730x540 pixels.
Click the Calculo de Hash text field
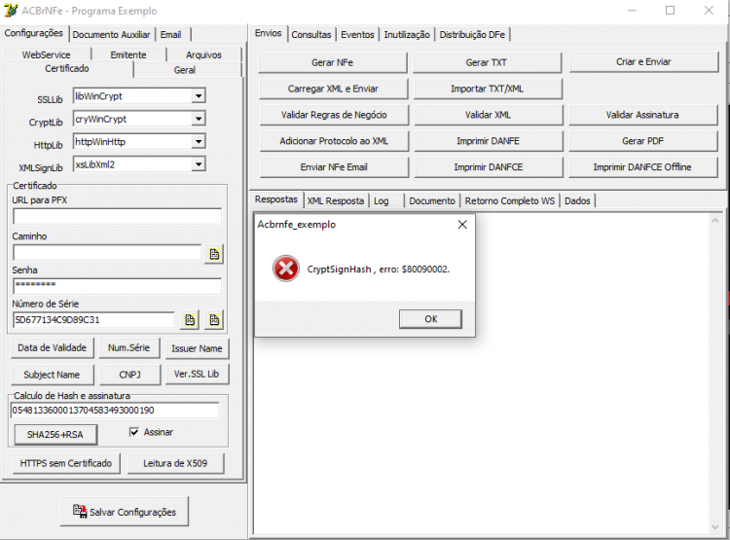point(114,411)
